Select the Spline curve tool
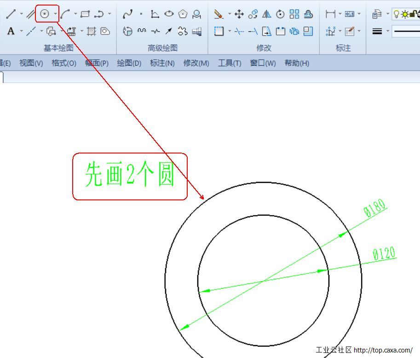This screenshot has height=358, width=420. [127, 14]
